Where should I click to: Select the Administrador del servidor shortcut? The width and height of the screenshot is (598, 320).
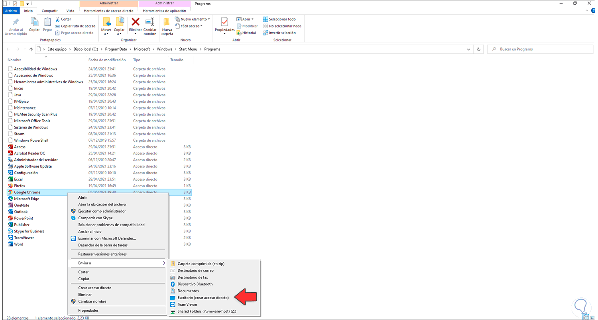(100, 160)
